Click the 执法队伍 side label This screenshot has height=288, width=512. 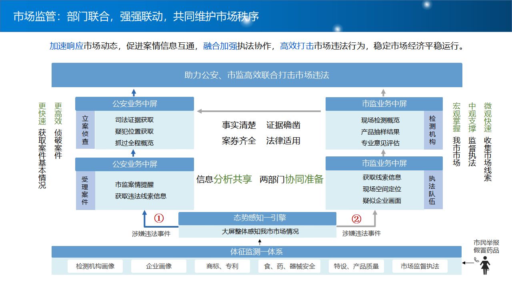433,190
